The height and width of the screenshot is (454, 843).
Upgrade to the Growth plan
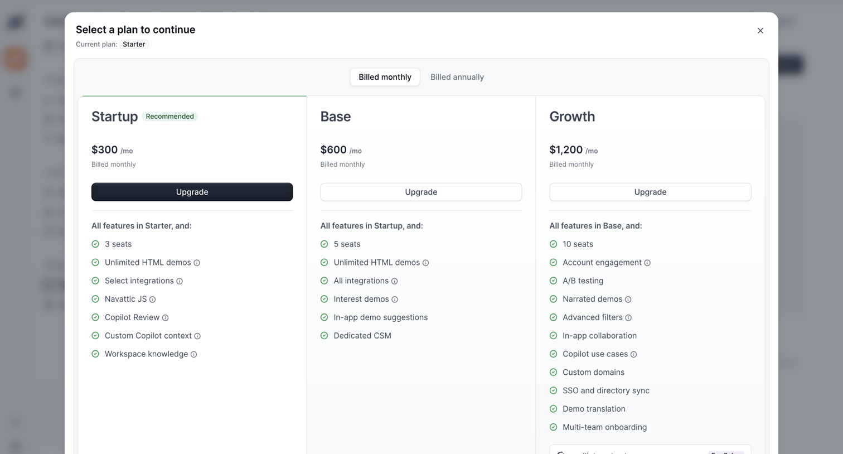coord(650,192)
